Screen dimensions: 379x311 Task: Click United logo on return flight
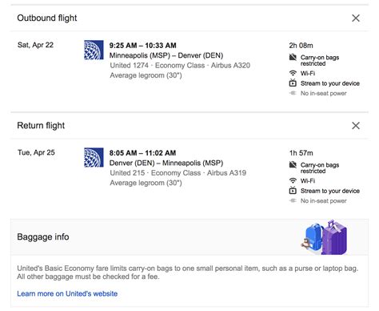[94, 157]
